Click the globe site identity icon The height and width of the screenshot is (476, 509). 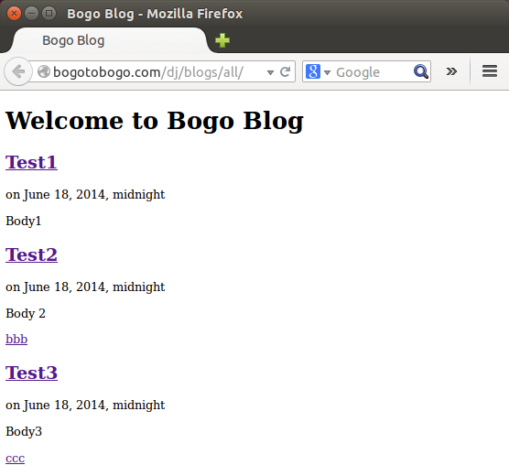tap(44, 71)
